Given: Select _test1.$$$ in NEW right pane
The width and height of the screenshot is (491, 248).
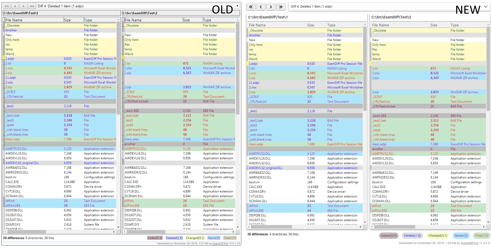Looking at the screenshot, I should 428,116.
